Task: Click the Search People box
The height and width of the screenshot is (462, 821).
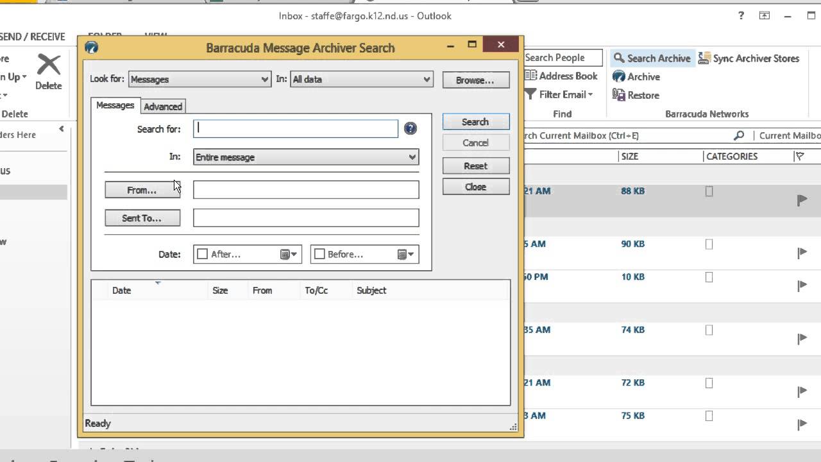Action: [563, 58]
